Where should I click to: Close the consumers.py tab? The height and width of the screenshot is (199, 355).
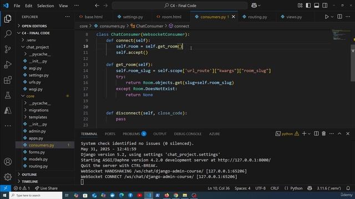click(x=234, y=17)
